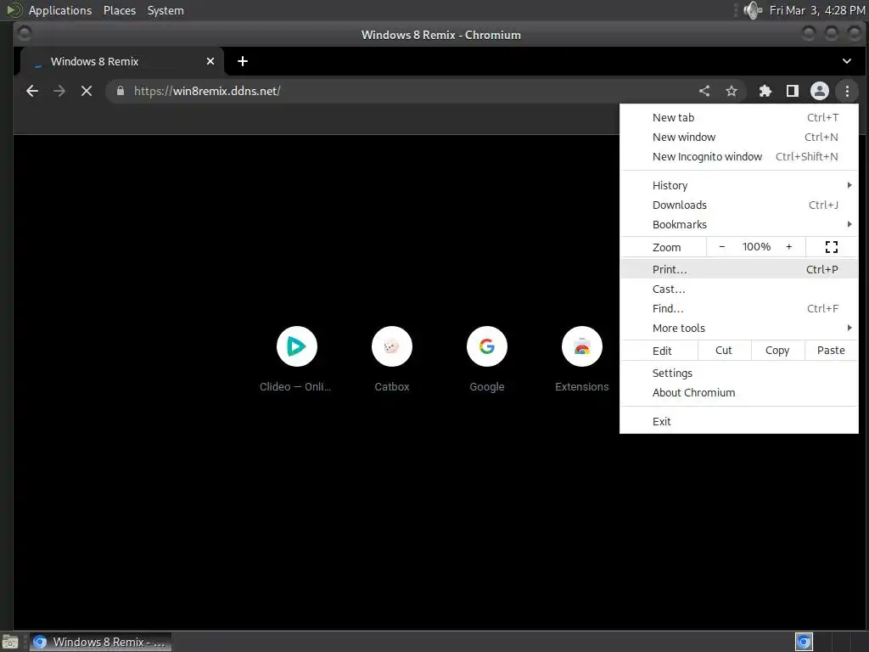The height and width of the screenshot is (652, 869).
Task: Enter fullscreen mode from Zoom row
Action: point(832,247)
